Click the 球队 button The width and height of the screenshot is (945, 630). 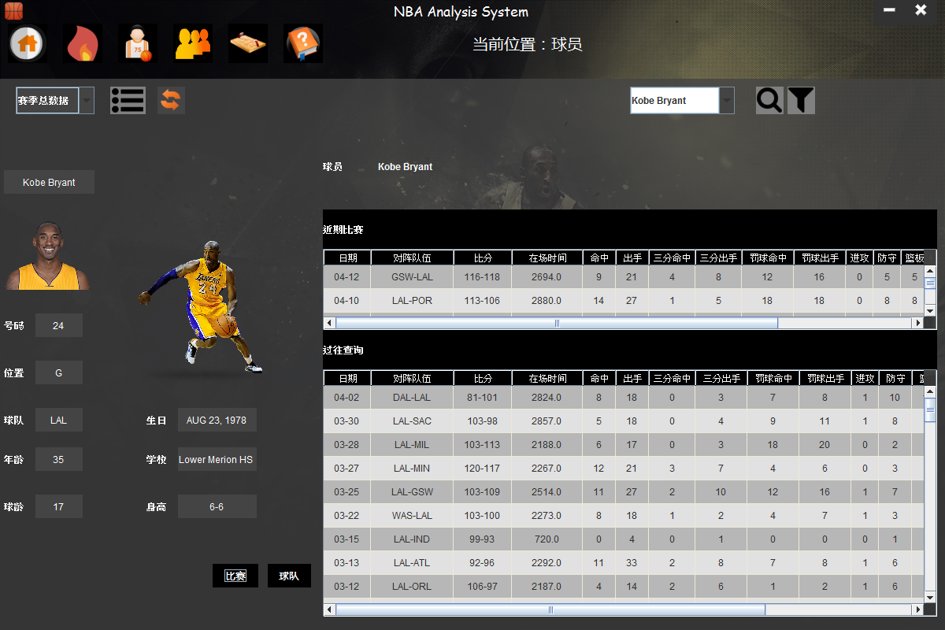289,576
